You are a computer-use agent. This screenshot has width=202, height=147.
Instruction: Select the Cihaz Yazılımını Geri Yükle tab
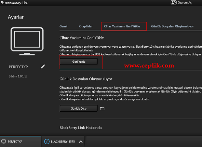click(122, 26)
